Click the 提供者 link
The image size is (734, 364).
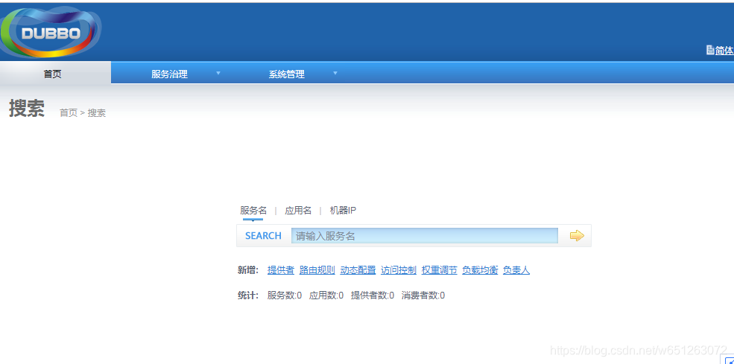click(281, 270)
